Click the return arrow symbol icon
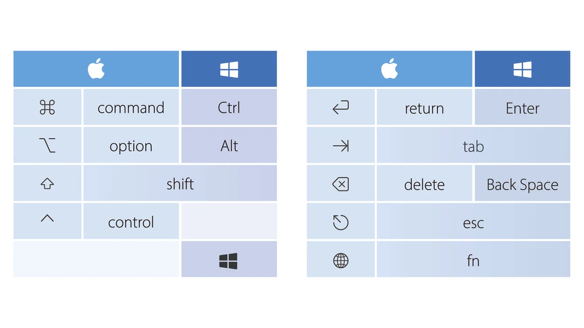This screenshot has width=584, height=328. (x=341, y=107)
